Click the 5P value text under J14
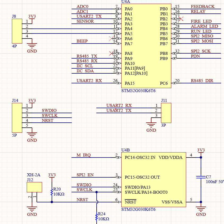224x224 pixels. pos(14,135)
